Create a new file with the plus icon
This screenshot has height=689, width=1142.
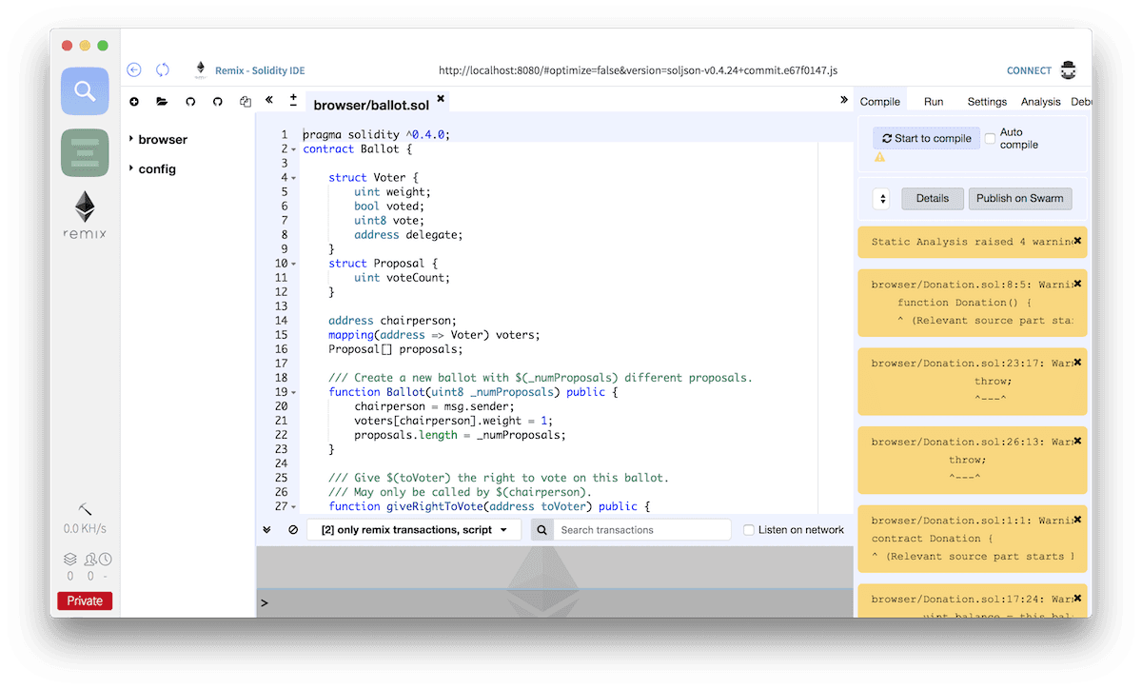134,102
